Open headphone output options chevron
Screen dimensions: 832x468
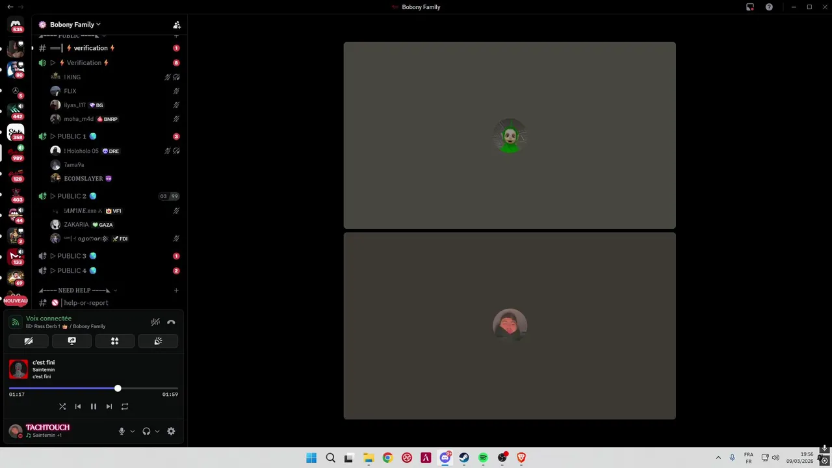[157, 431]
